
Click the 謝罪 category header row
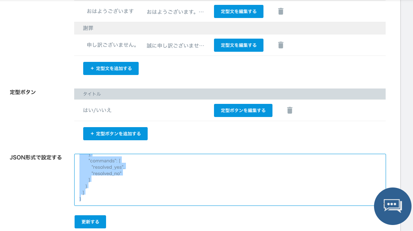(x=230, y=28)
